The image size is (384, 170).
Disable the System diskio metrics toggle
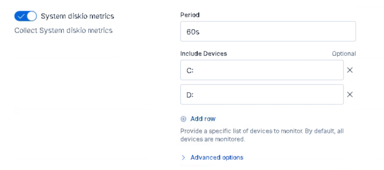pyautogui.click(x=26, y=16)
